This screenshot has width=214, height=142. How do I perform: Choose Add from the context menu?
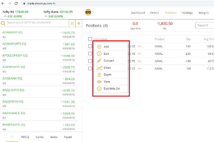point(111,47)
